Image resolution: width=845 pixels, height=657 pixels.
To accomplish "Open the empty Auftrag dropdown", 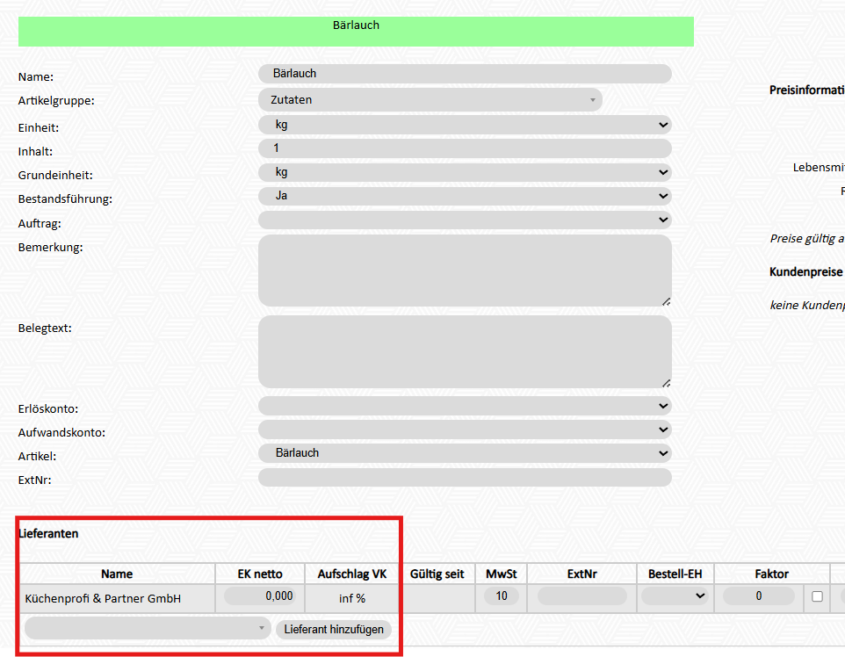I will (x=465, y=220).
